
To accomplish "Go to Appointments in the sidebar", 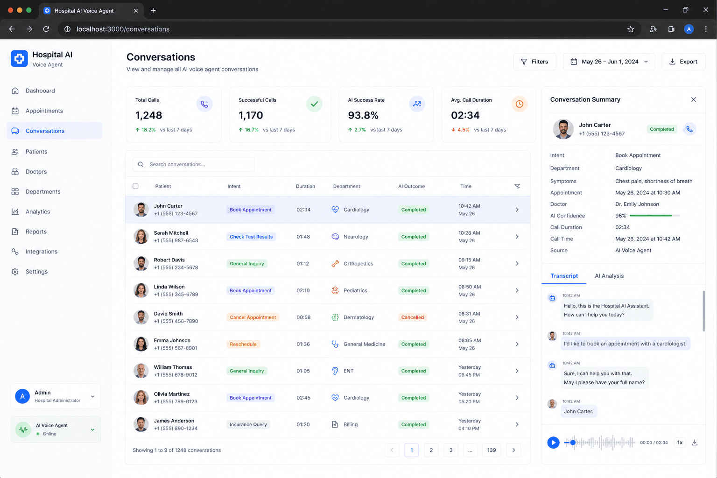I will [x=54, y=111].
